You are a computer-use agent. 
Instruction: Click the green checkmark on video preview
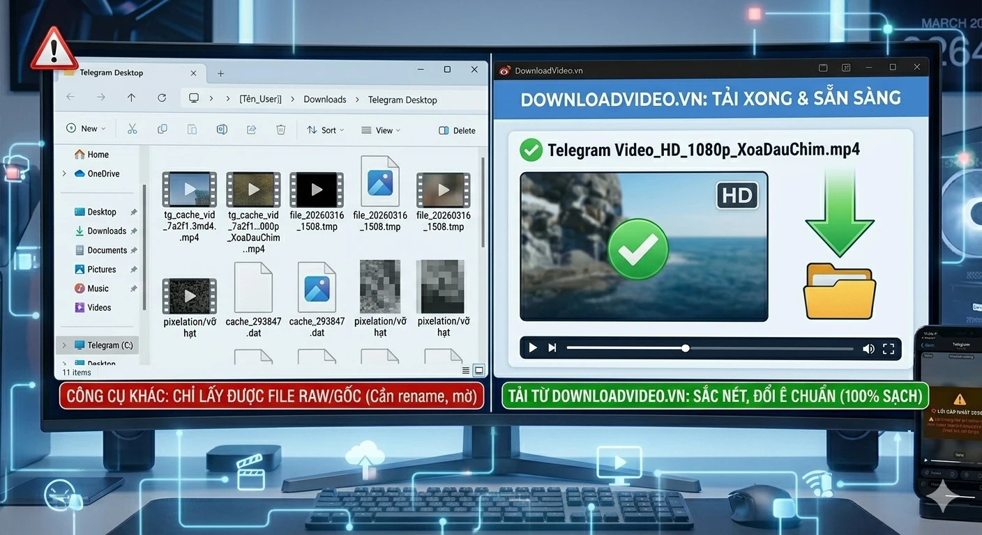pyautogui.click(x=638, y=249)
